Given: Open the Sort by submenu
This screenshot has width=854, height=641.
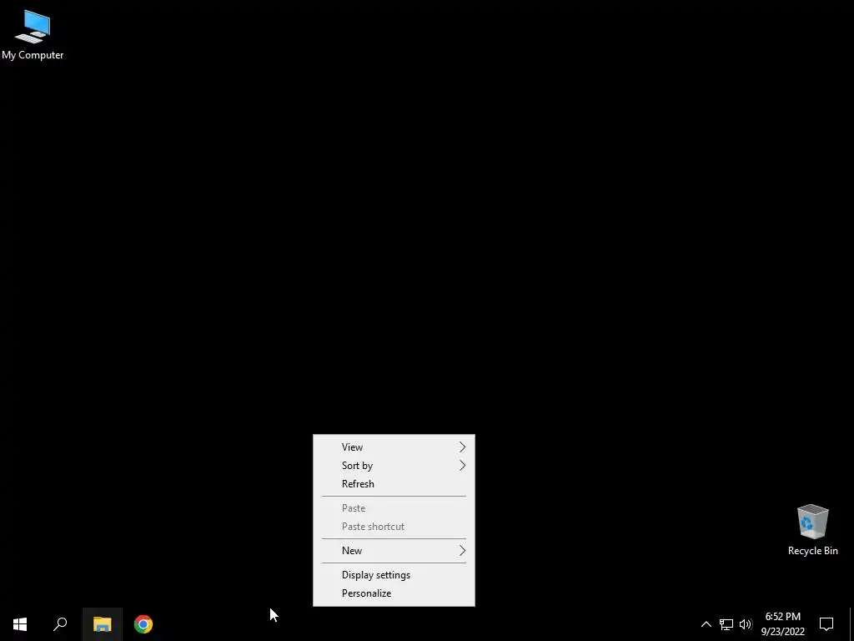Looking at the screenshot, I should [x=394, y=466].
